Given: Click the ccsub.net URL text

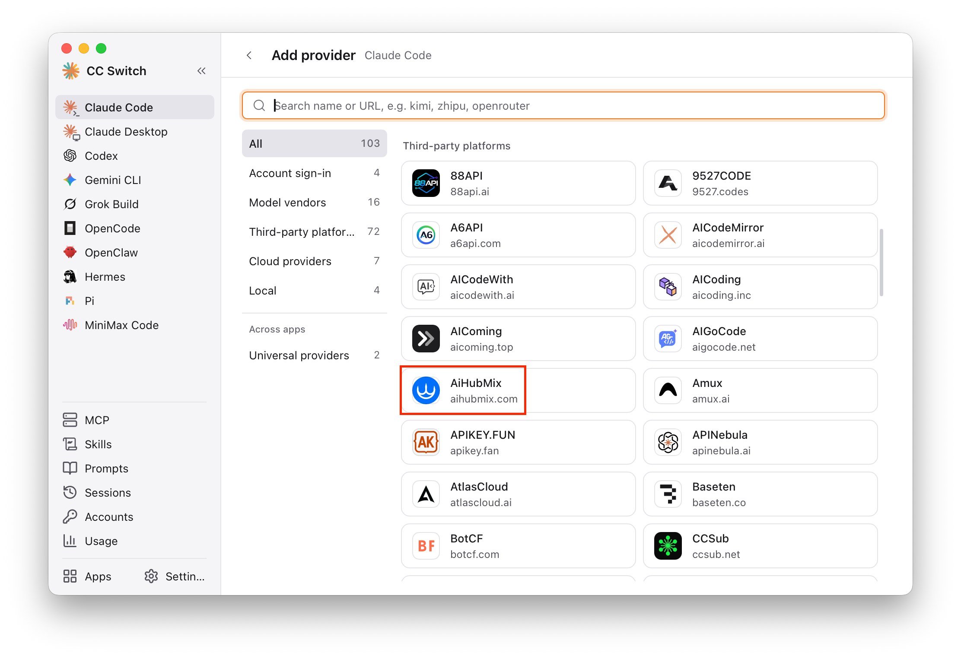Looking at the screenshot, I should point(716,554).
